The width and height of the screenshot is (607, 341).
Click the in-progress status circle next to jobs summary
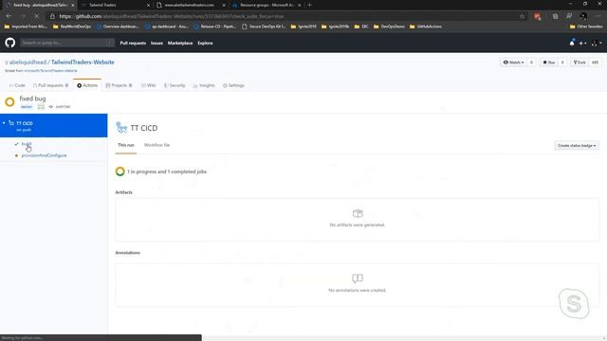point(120,171)
